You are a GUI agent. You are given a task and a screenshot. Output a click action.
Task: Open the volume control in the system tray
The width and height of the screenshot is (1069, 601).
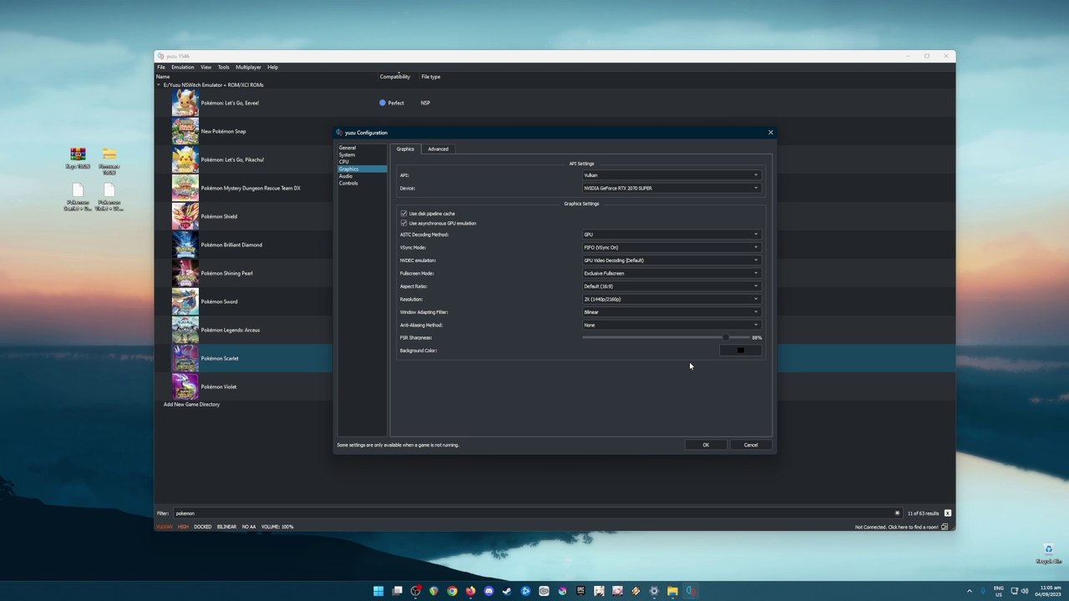coord(1025,591)
